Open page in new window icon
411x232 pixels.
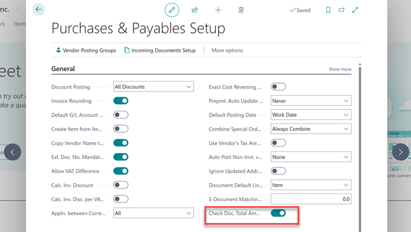click(341, 10)
